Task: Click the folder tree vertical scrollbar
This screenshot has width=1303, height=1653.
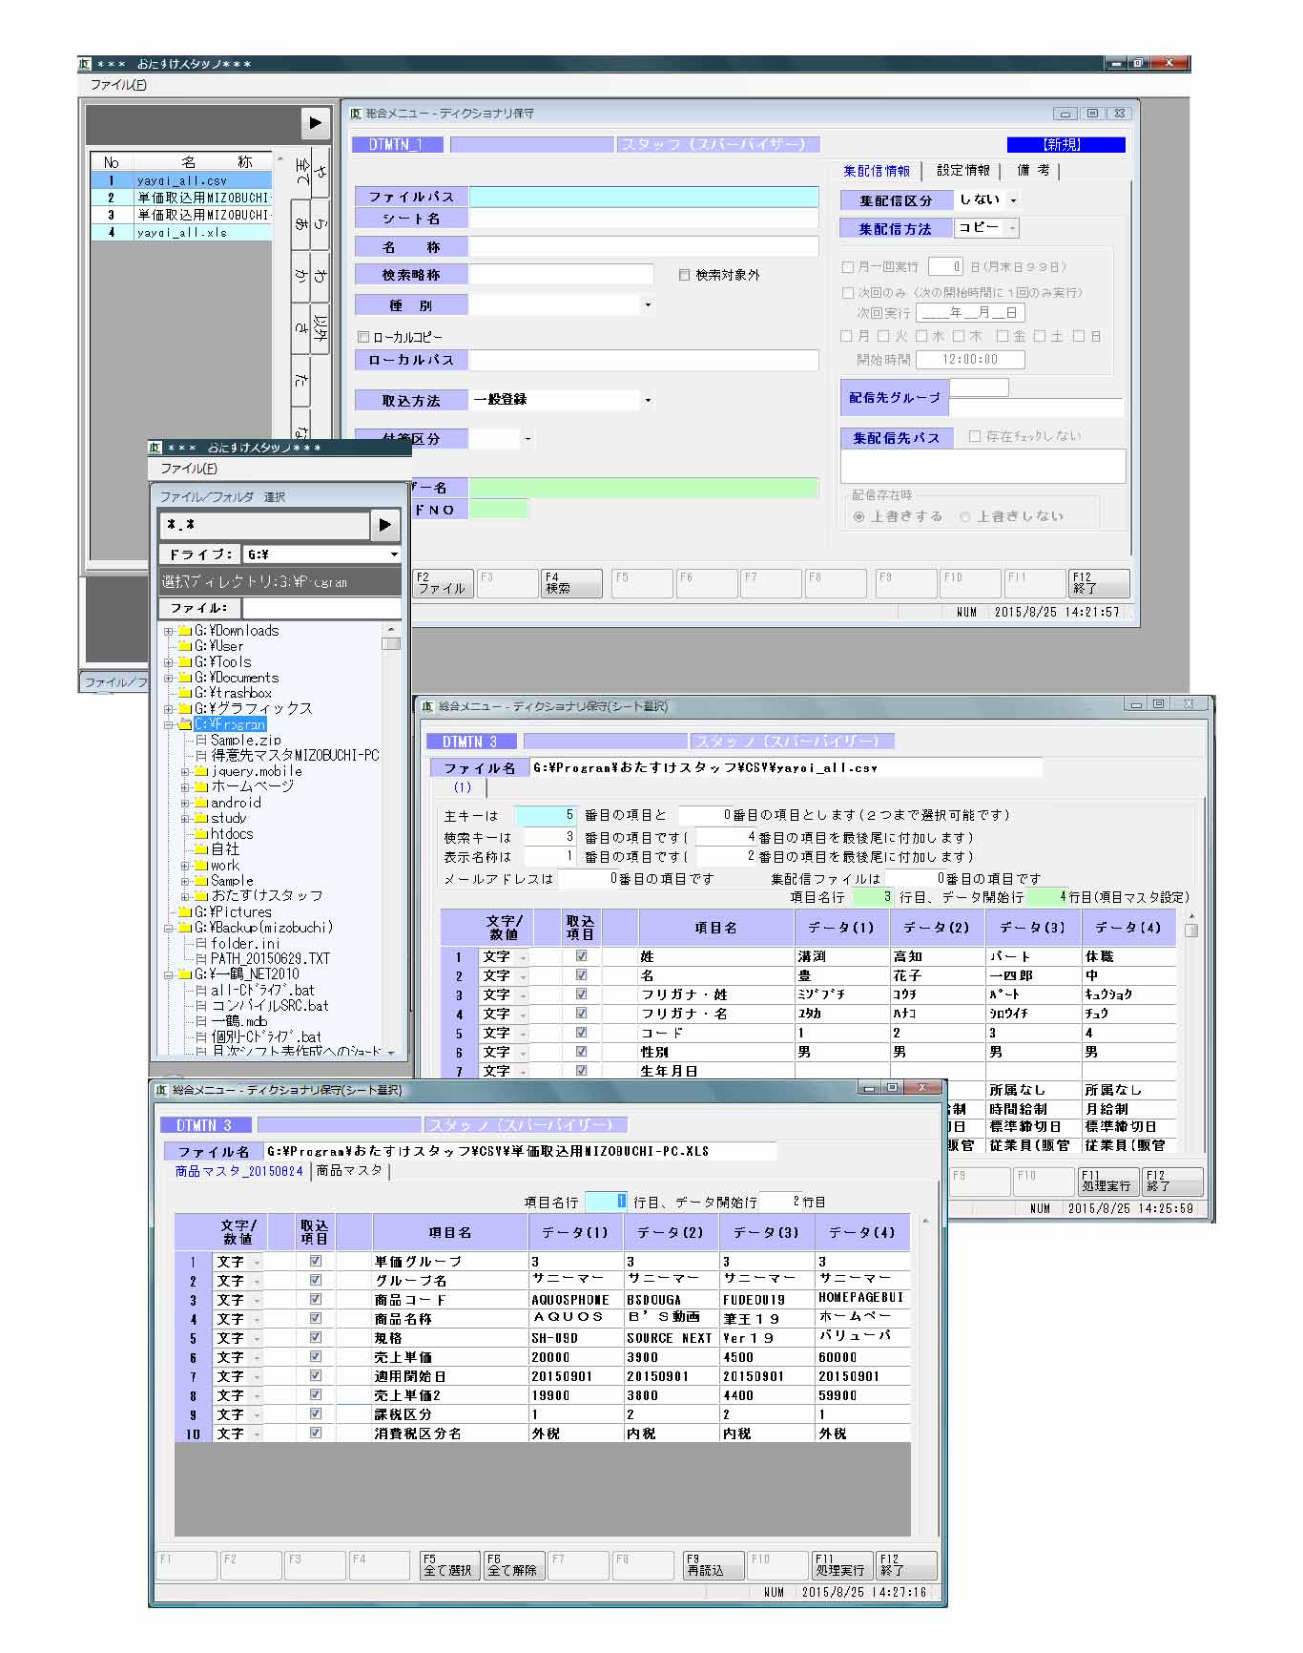Action: (390, 840)
